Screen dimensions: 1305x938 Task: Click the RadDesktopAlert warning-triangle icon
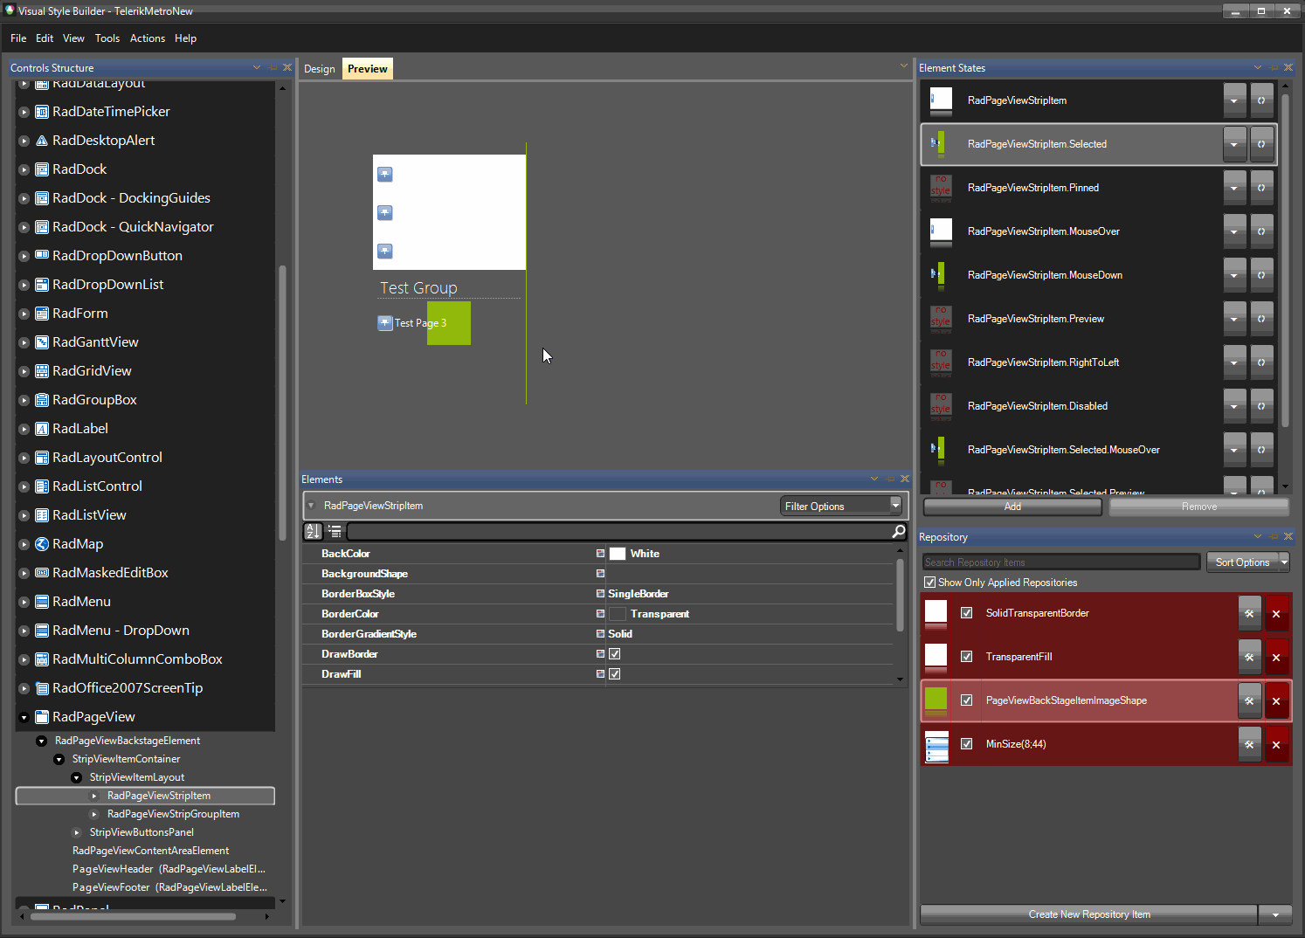coord(41,141)
